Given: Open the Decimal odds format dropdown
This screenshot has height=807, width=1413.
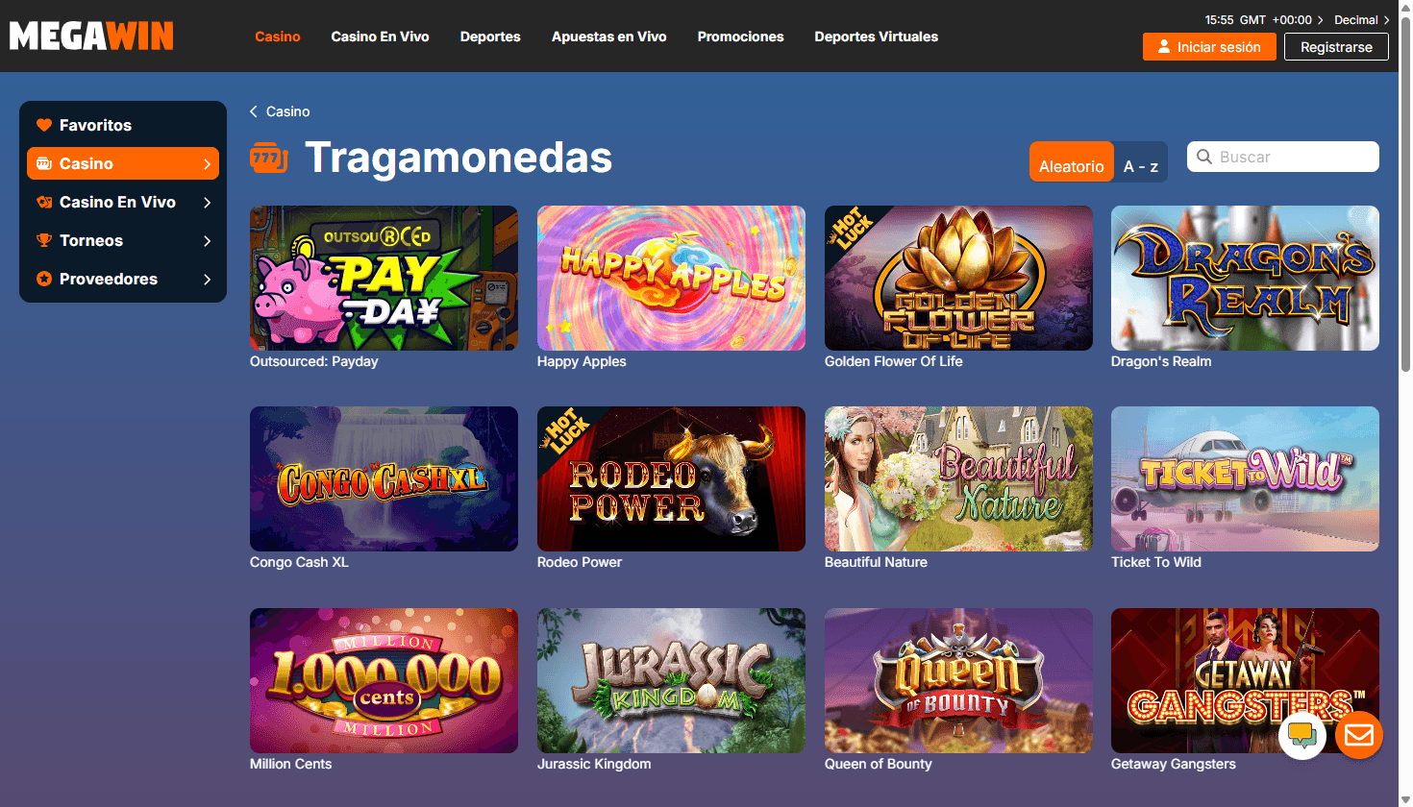Looking at the screenshot, I should (1361, 19).
